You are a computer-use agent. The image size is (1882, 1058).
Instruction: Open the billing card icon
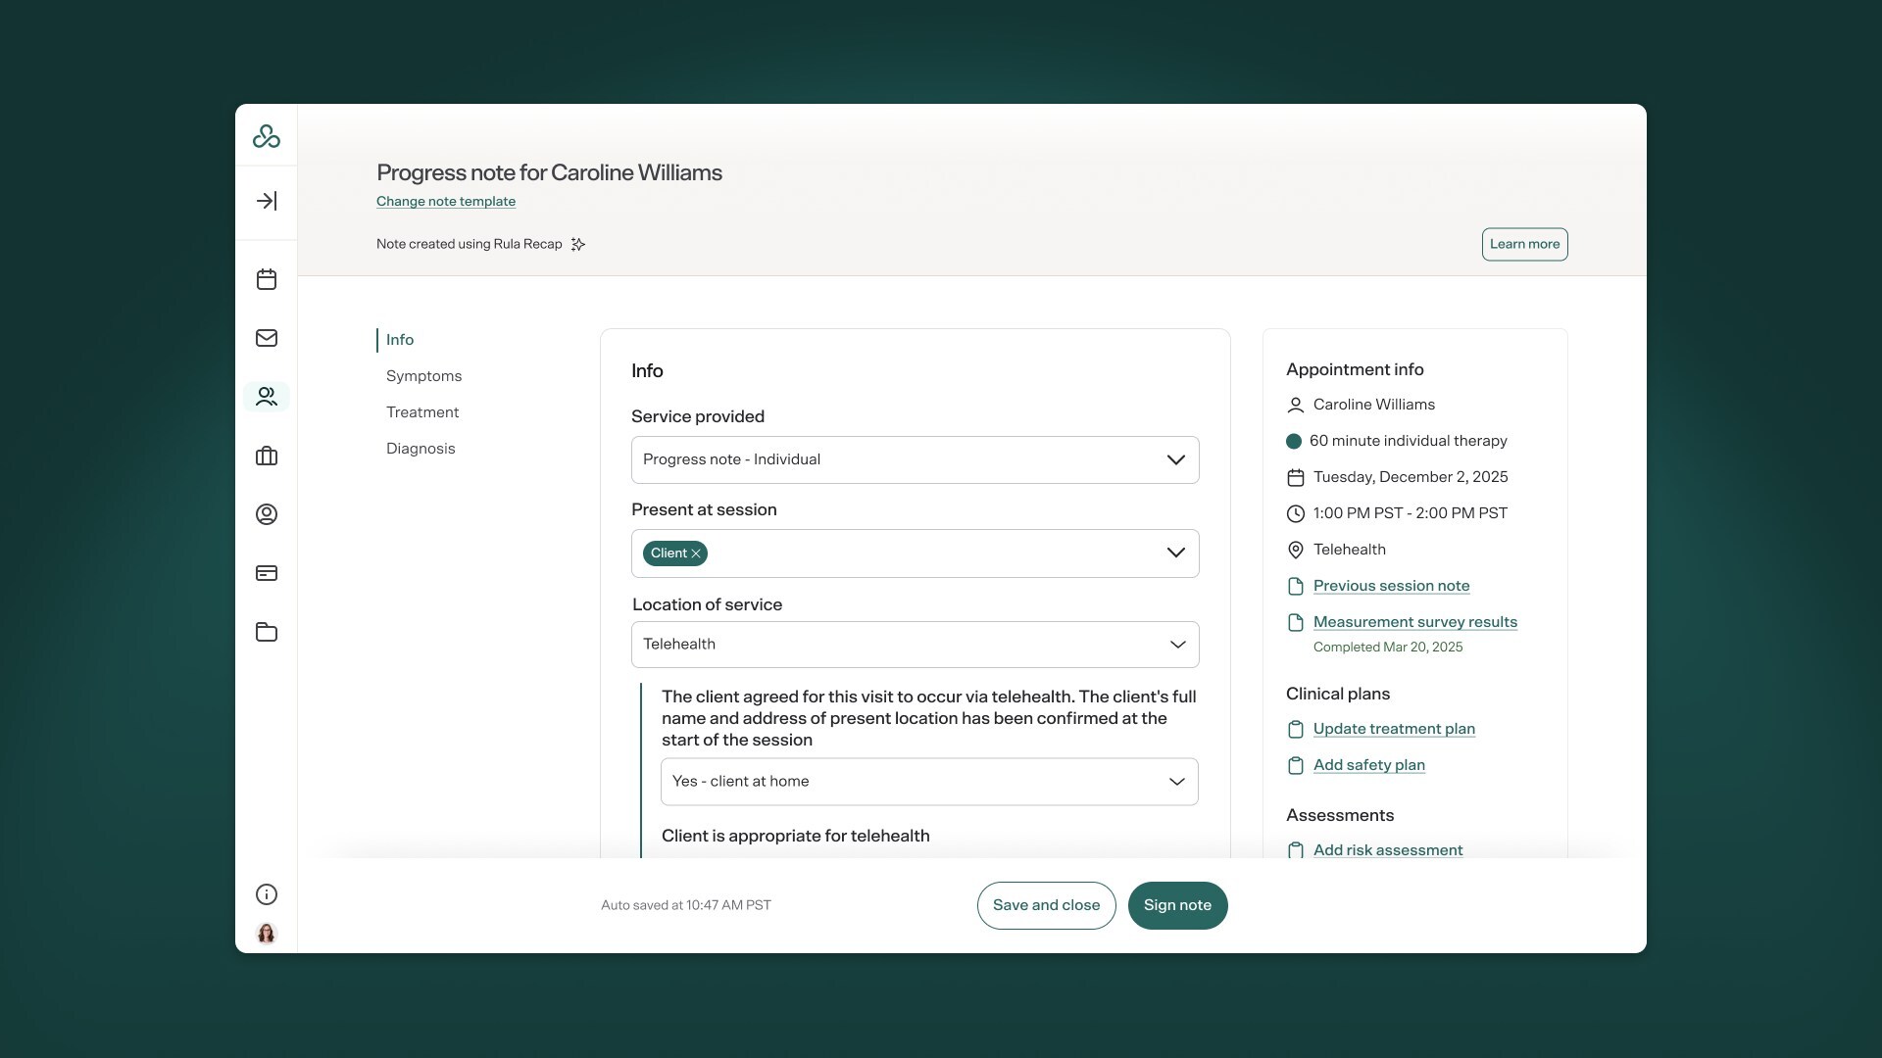[x=266, y=573]
